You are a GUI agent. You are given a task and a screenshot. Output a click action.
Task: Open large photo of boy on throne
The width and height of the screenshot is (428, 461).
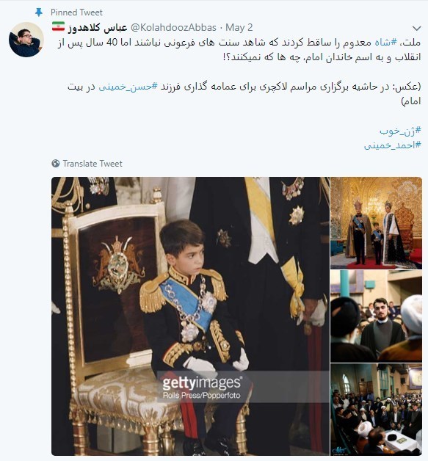190,316
